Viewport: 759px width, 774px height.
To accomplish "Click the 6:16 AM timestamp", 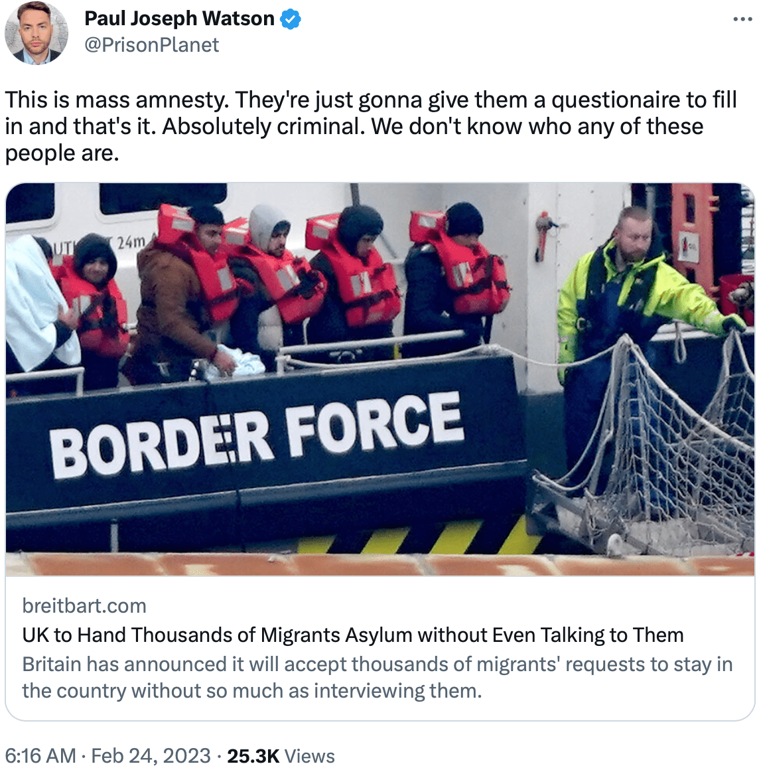I will pos(40,755).
